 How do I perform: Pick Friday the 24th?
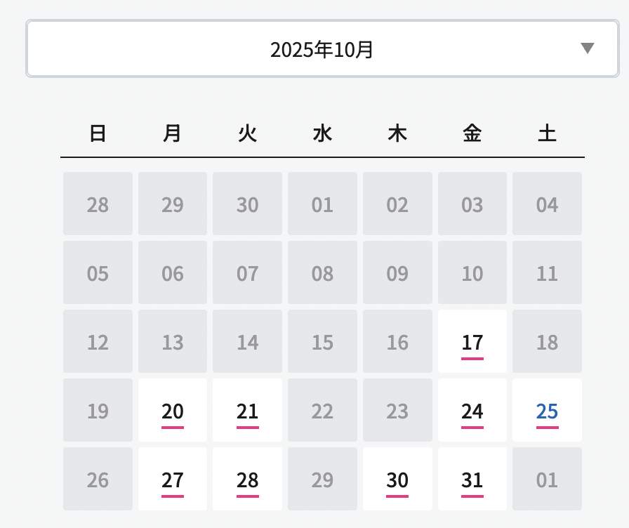(x=472, y=411)
